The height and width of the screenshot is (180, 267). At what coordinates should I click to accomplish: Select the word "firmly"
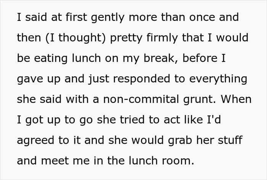162,38
